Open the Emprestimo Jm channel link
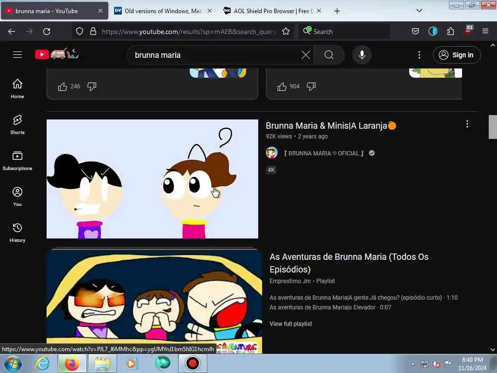This screenshot has width=497, height=373. 290,281
